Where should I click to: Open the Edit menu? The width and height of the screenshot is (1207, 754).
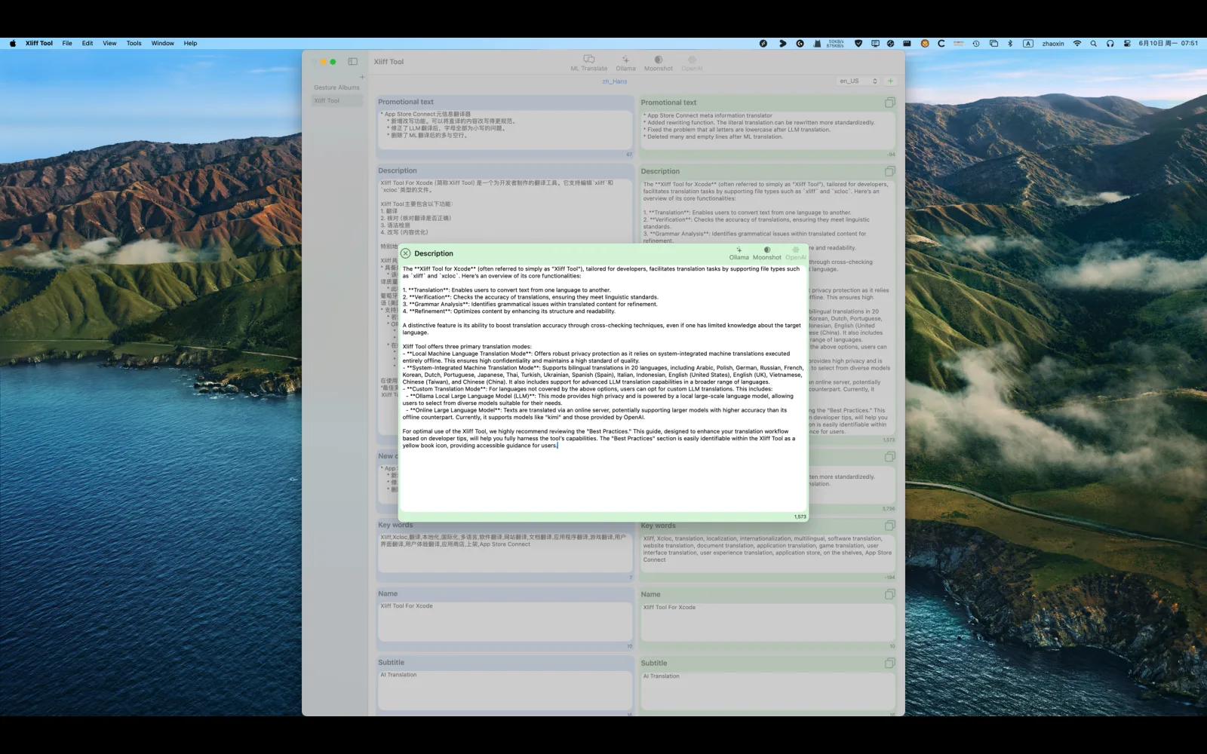coord(88,43)
